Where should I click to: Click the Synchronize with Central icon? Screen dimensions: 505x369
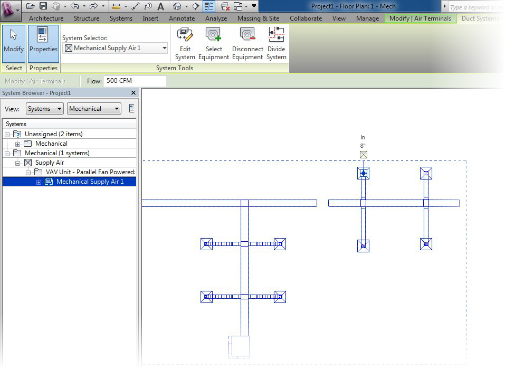coord(56,6)
